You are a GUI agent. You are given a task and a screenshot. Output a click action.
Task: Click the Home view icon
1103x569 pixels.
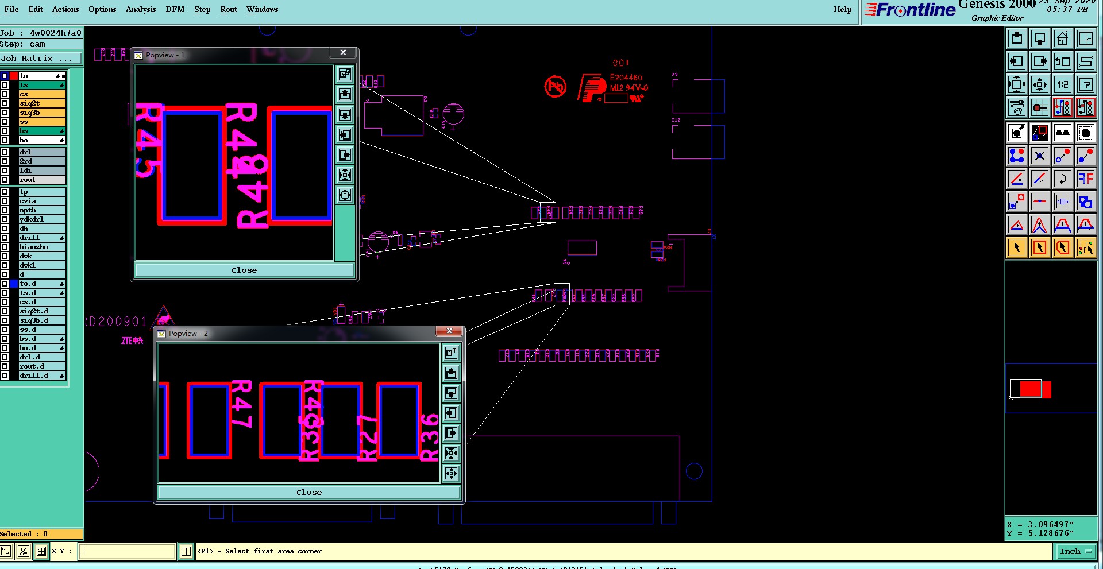pyautogui.click(x=1062, y=39)
